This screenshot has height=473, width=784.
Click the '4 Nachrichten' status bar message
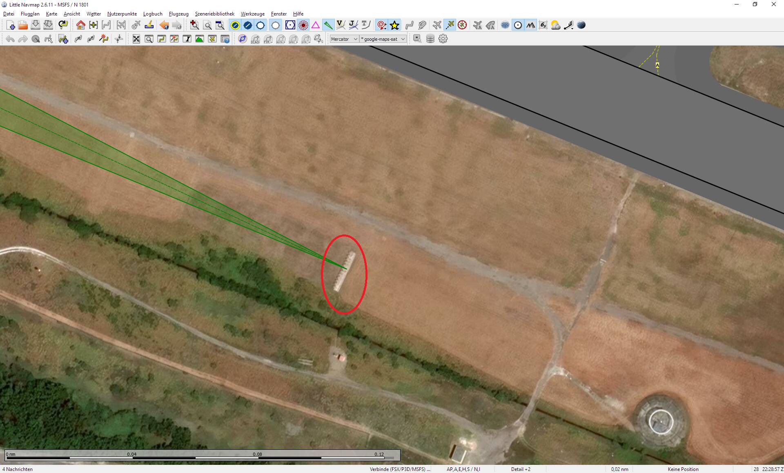coord(16,469)
